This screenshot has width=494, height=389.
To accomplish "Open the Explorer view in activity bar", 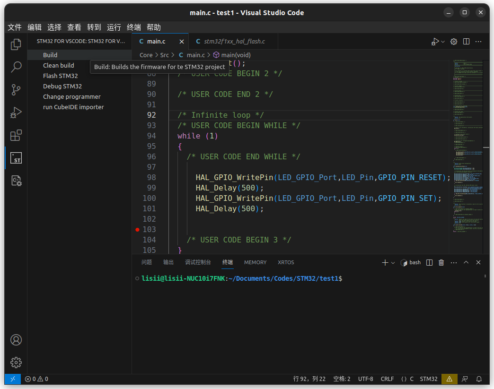I will 16,44.
